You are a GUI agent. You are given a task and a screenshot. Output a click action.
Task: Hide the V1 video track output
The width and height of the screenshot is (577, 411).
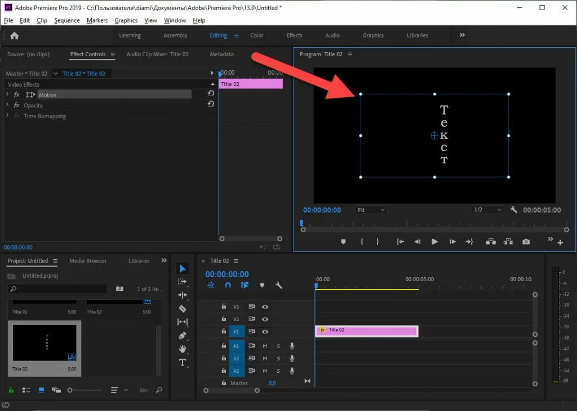pos(265,332)
